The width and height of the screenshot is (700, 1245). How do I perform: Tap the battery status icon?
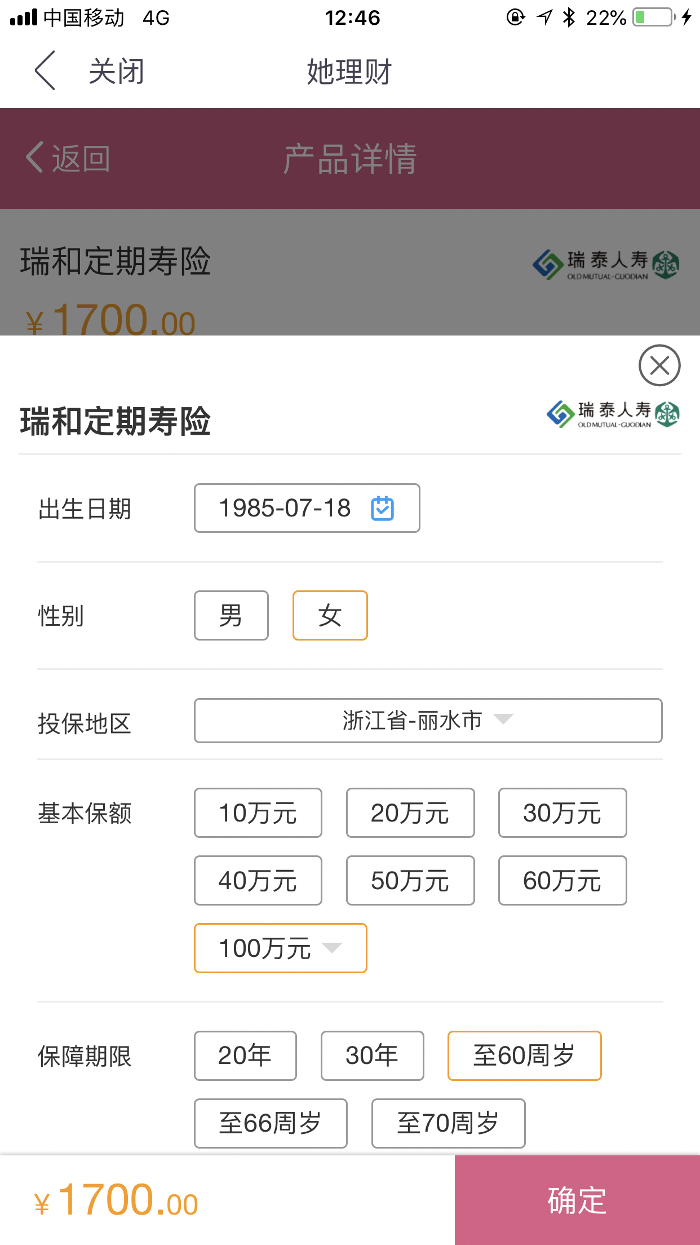(x=654, y=17)
